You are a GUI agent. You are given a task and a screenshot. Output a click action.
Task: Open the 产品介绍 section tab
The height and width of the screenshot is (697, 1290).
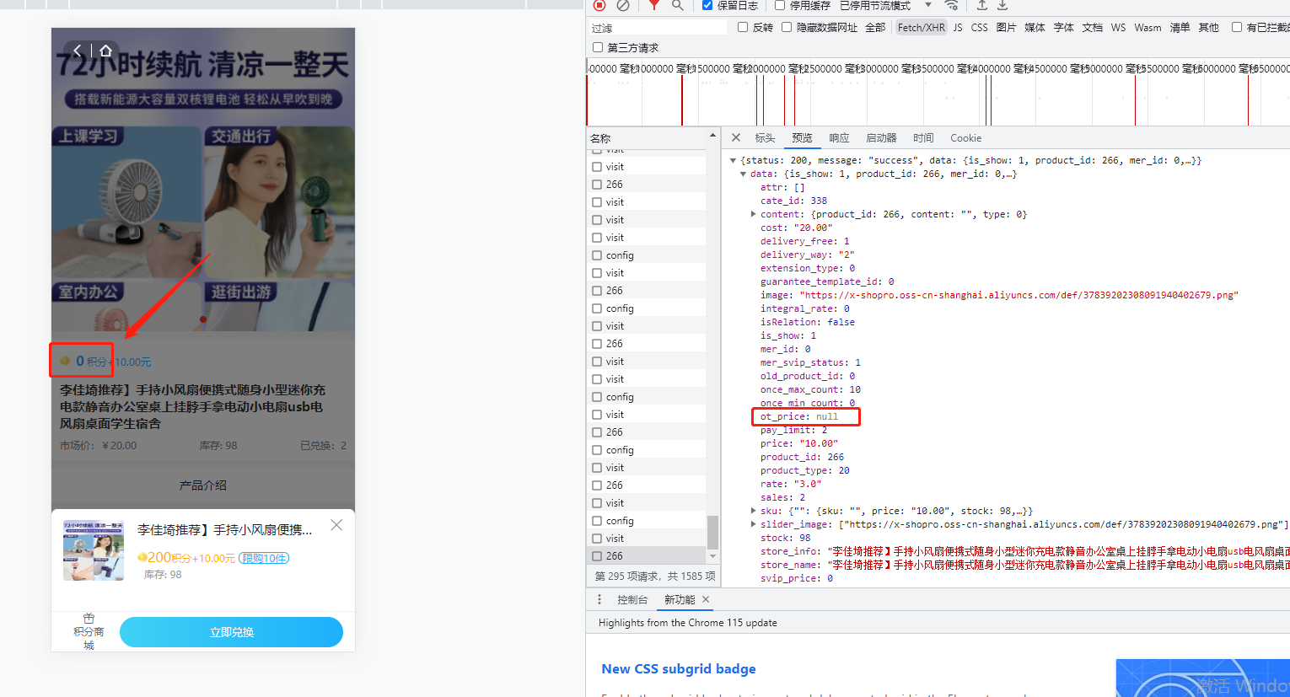pos(203,485)
